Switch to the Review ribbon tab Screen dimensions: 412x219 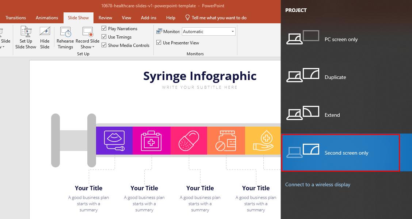(105, 17)
